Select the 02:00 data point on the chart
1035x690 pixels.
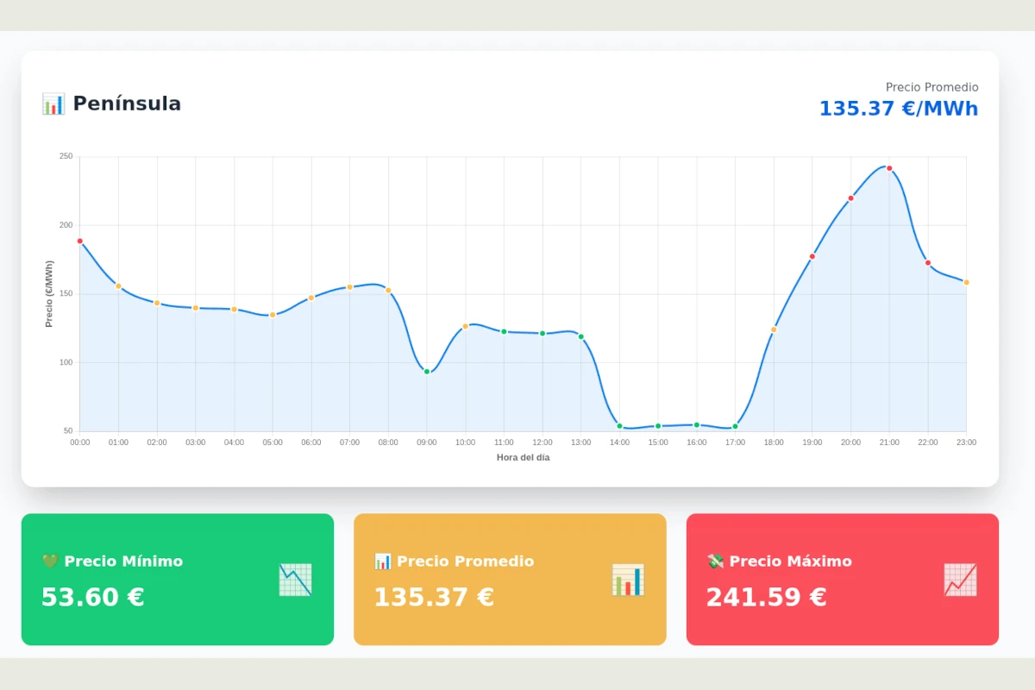157,303
